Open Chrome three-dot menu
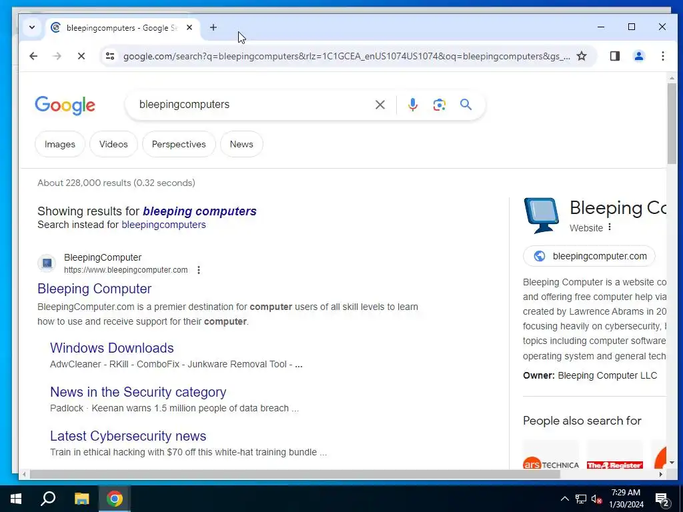The image size is (683, 512). (662, 56)
